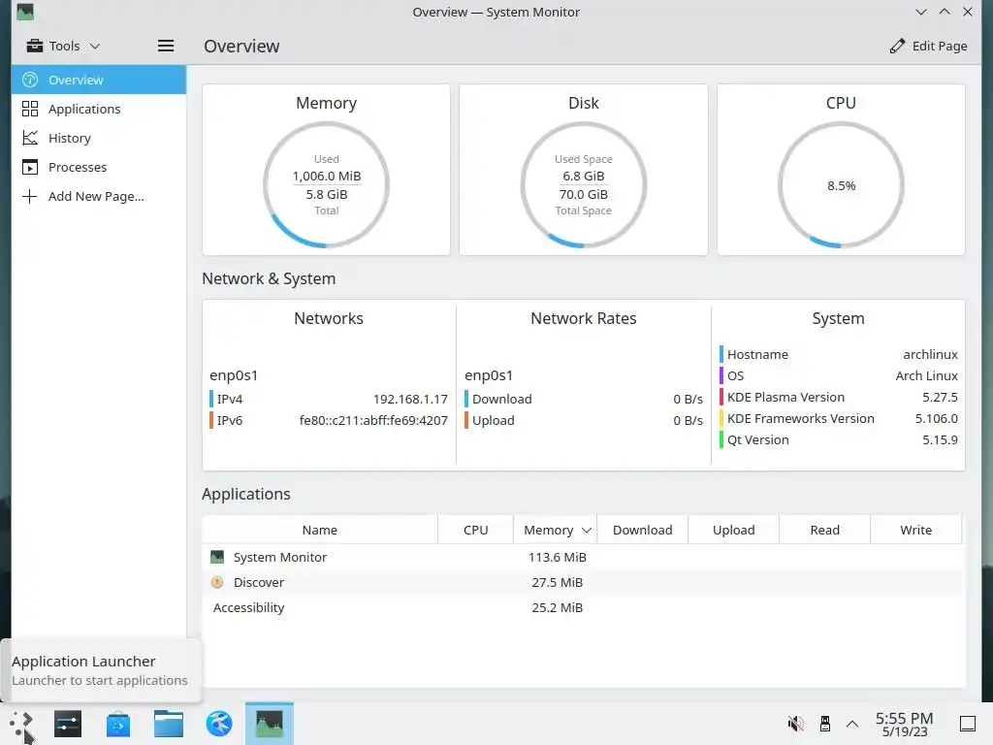This screenshot has height=745, width=993.
Task: Open the Application Launcher in taskbar
Action: [21, 724]
